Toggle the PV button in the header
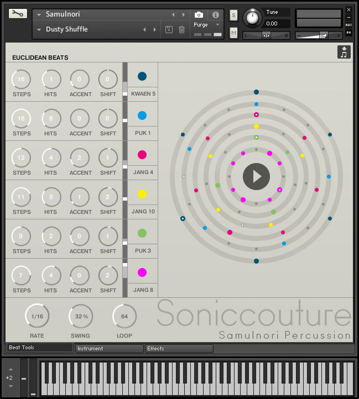Viewport: 359px width, 399px height. (348, 33)
